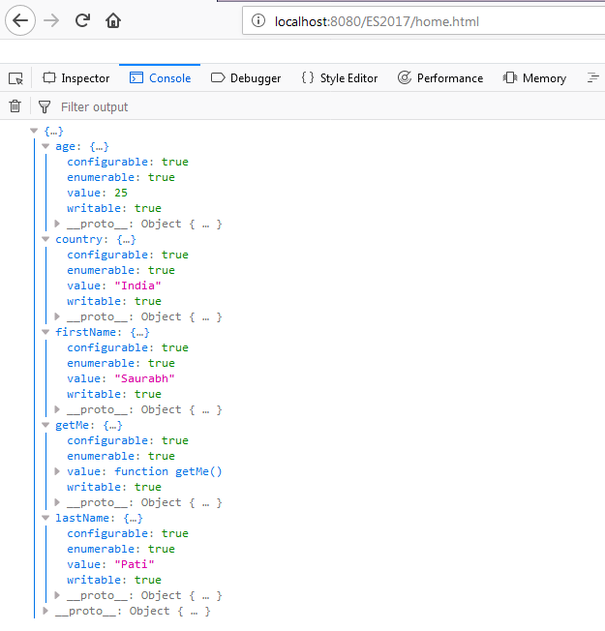Screen dimensions: 605x631
Task: Click the filter funnel icon
Action: tap(44, 106)
